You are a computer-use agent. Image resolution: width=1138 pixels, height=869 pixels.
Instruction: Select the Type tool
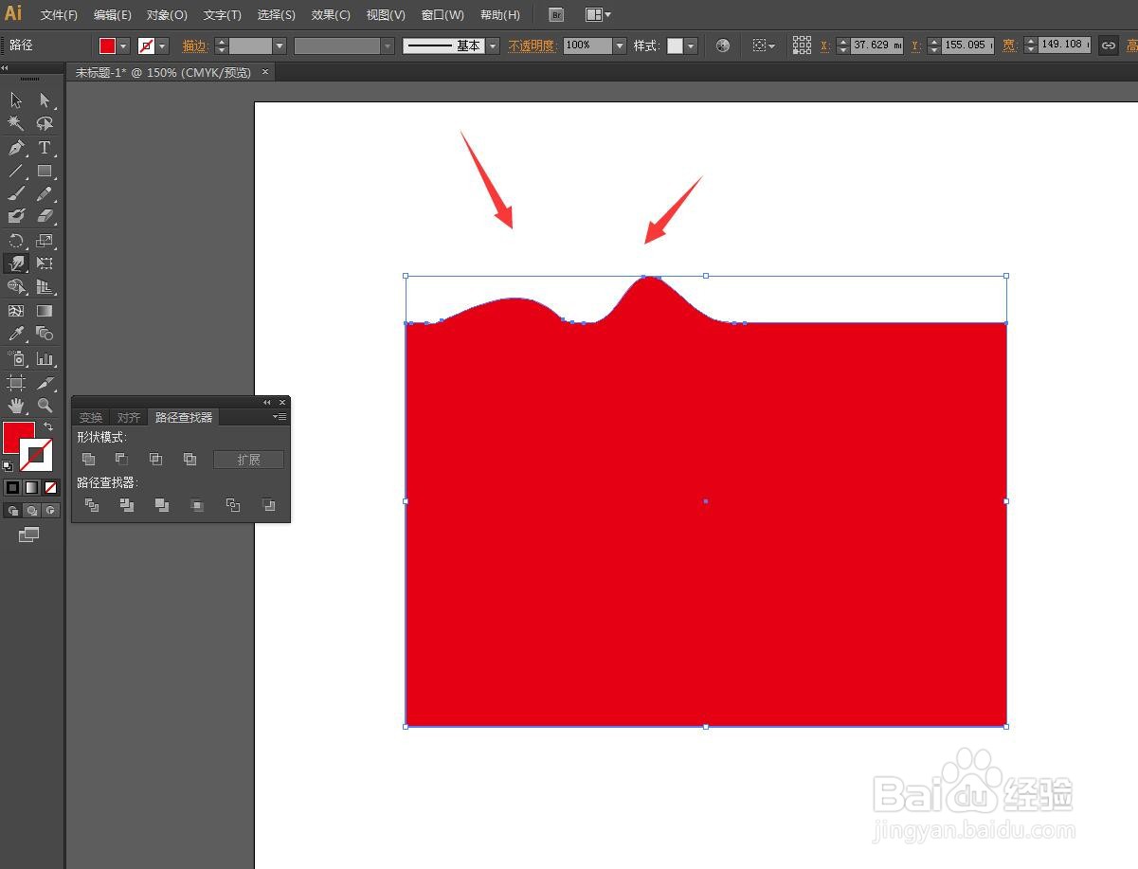point(45,147)
